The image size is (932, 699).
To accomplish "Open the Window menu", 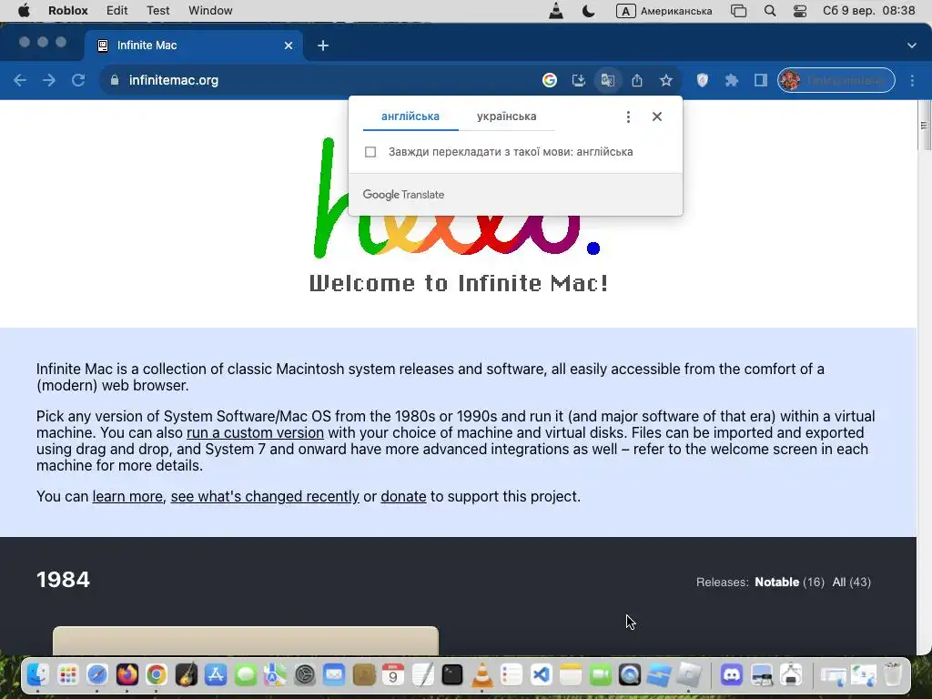I will pos(210,11).
